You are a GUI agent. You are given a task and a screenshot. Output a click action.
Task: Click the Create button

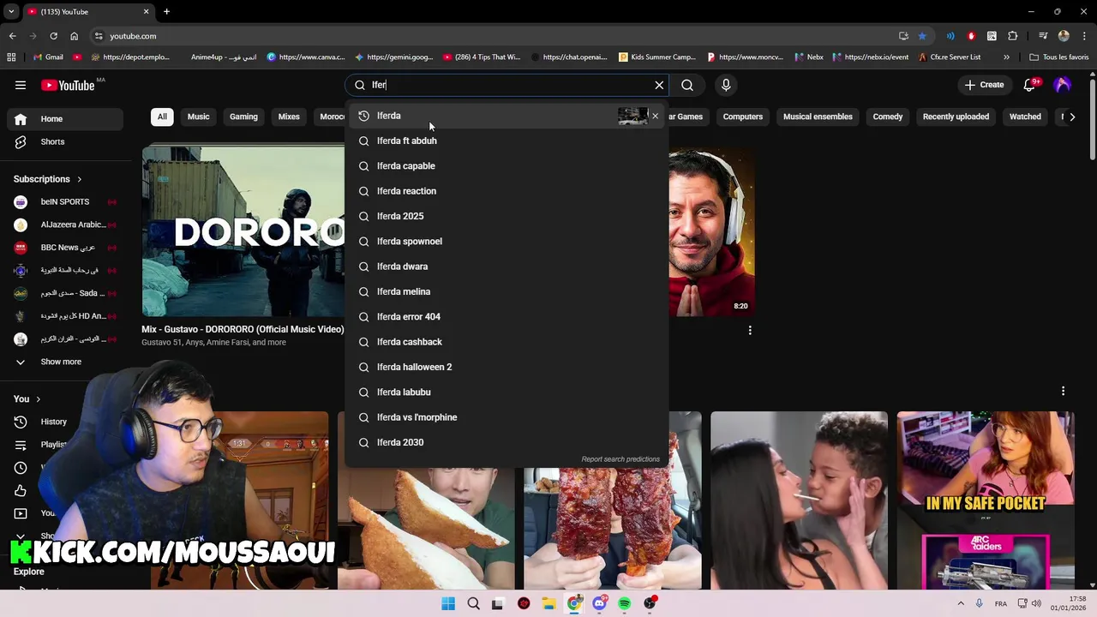(x=984, y=85)
